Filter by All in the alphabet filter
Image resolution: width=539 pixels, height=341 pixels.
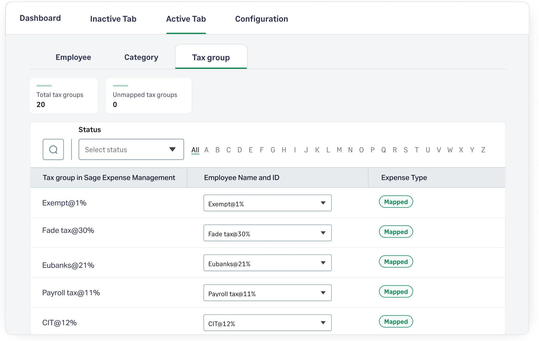195,150
